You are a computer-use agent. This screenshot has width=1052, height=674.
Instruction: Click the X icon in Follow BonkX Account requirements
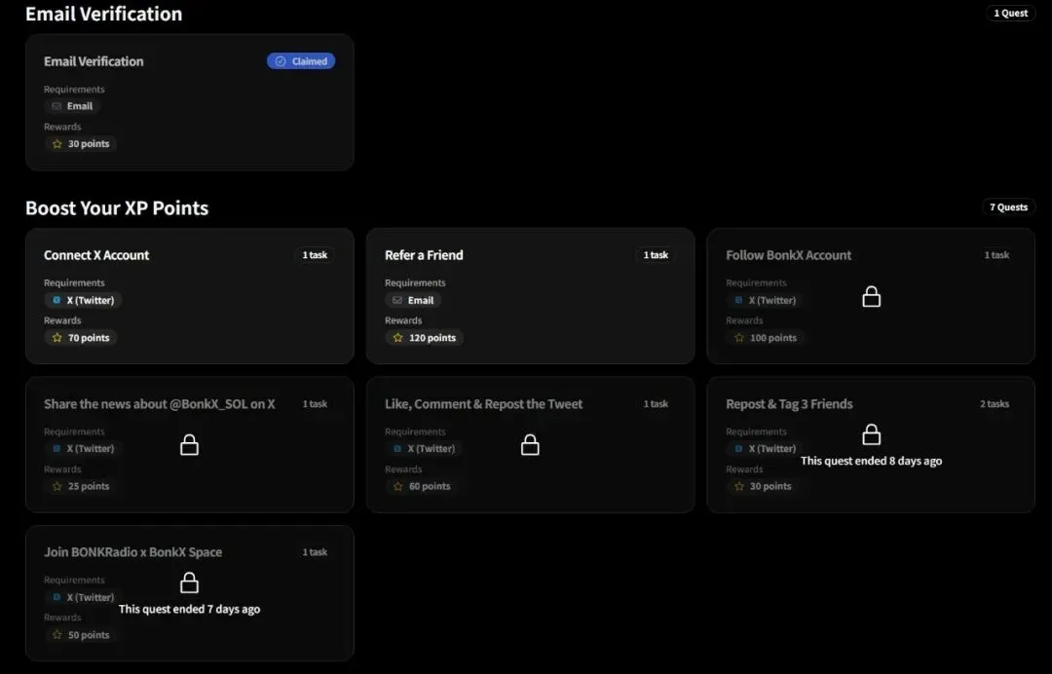738,300
